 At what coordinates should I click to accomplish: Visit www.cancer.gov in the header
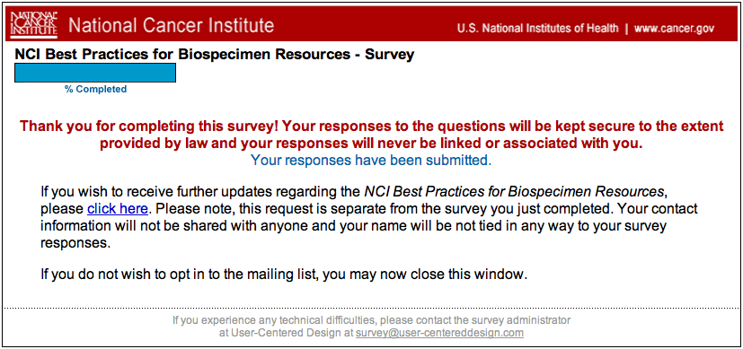[674, 29]
